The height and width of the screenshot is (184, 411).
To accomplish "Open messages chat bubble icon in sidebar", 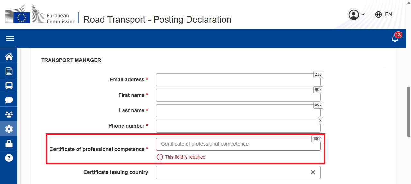I will point(9,100).
